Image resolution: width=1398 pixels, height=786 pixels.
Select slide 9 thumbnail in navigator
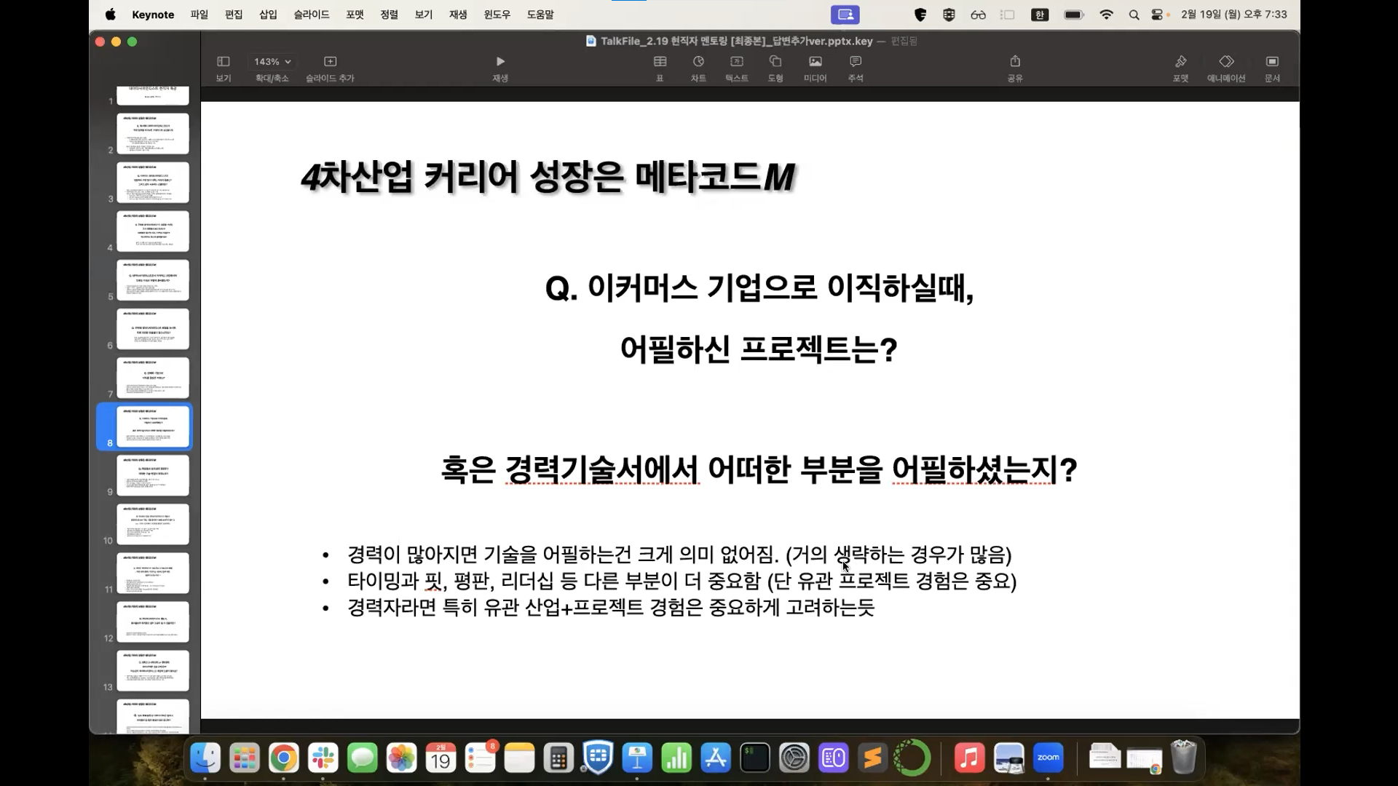153,475
